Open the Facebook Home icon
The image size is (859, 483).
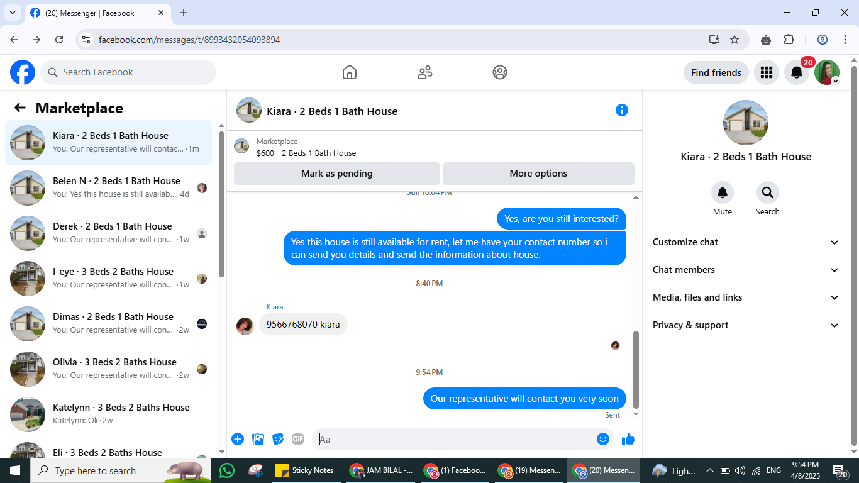coord(350,72)
